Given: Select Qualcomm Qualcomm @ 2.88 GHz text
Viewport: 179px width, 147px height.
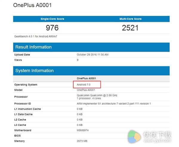Looking at the screenshot, I should pyautogui.click(x=97, y=95).
